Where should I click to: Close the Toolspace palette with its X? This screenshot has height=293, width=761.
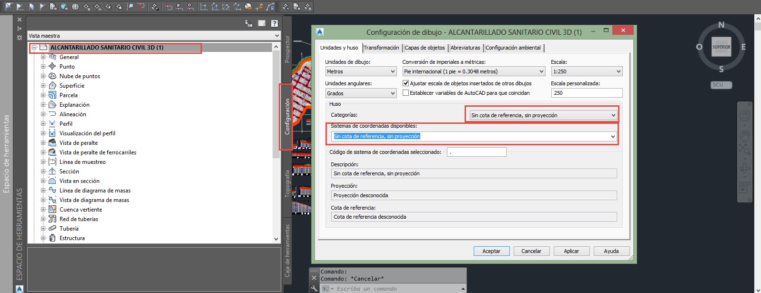coord(20,20)
